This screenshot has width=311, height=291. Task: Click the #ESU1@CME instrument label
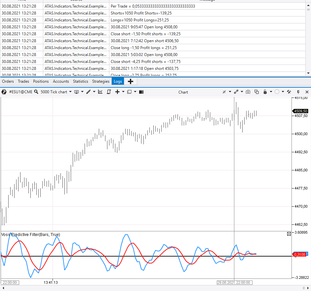tap(20, 92)
